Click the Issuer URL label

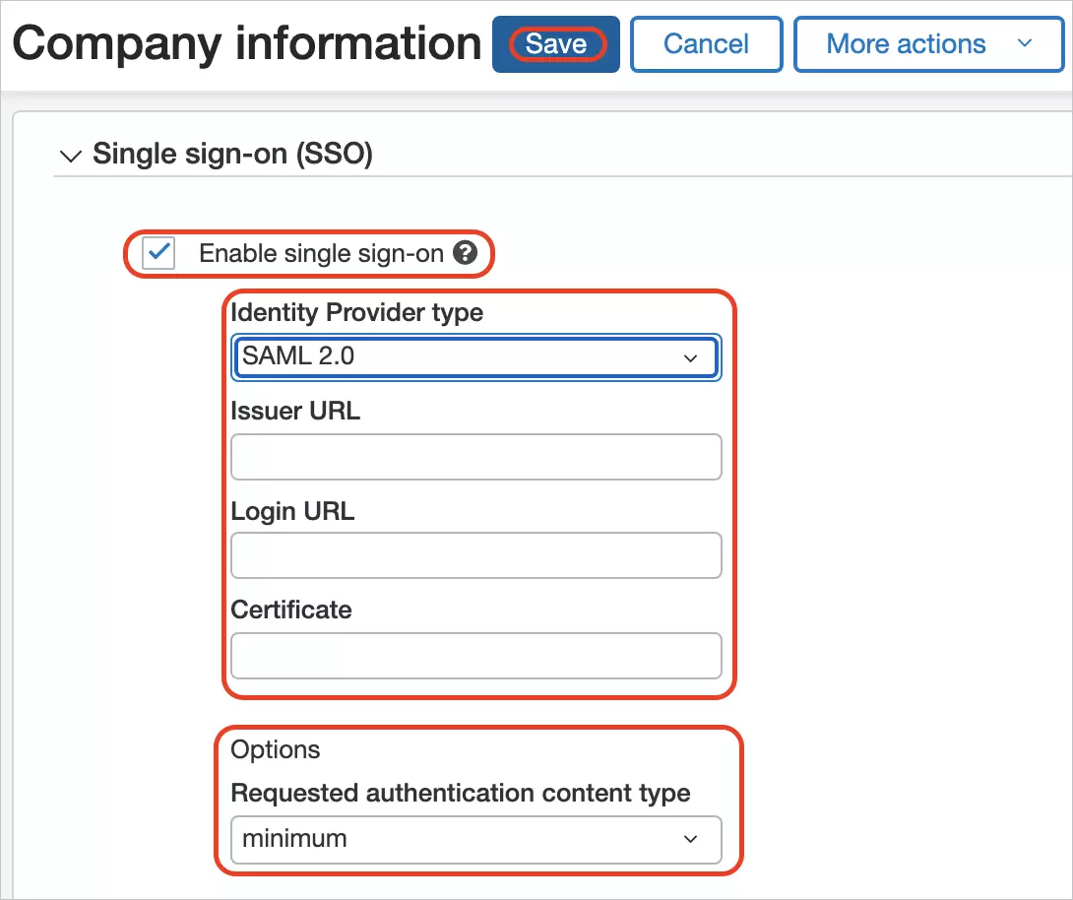(x=295, y=411)
